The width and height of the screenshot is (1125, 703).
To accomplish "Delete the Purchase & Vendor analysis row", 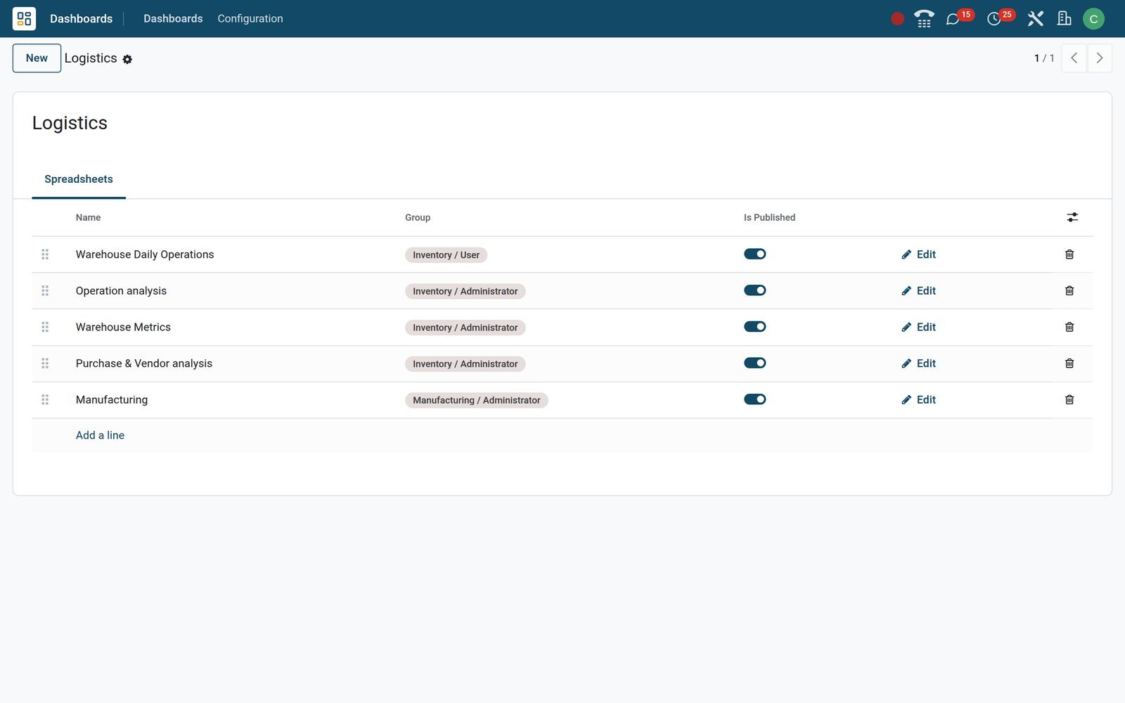I will [1069, 363].
